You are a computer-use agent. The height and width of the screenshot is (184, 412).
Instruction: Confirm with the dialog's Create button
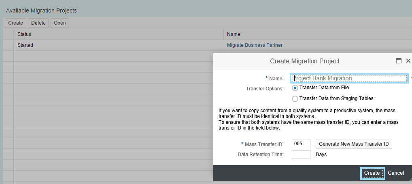pos(372,173)
